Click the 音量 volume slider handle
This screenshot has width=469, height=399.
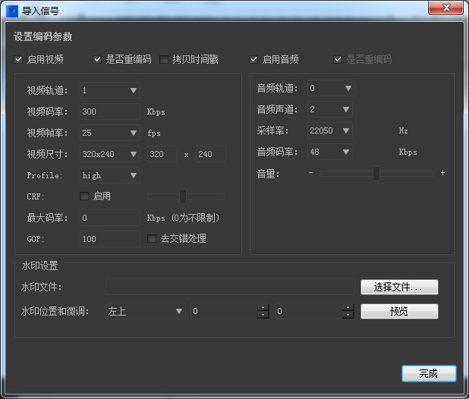376,174
